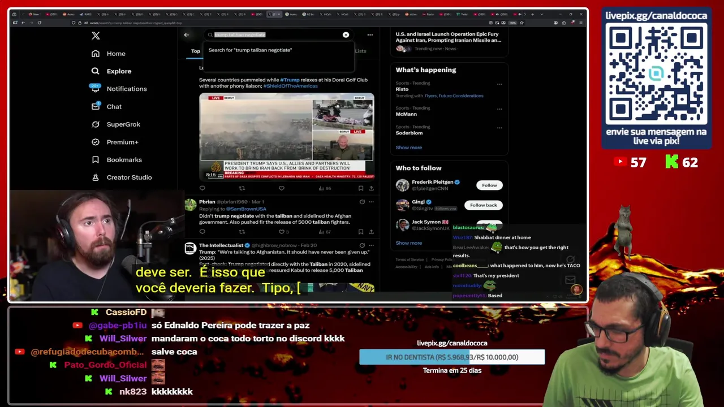Open the Operation Epic Fury news headline
This screenshot has height=407, width=724.
[447, 37]
